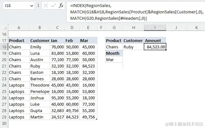Image resolution: width=205 pixels, height=128 pixels.
Task: Select column A header
Action: (x=19, y=28)
